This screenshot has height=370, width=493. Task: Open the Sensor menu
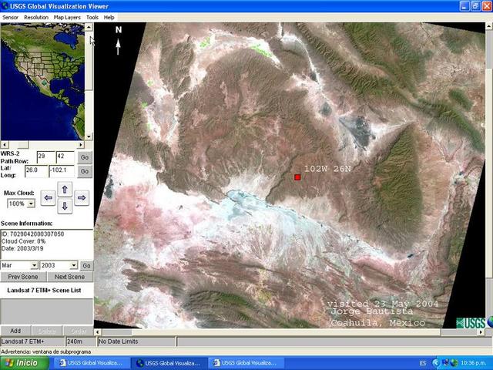click(10, 17)
